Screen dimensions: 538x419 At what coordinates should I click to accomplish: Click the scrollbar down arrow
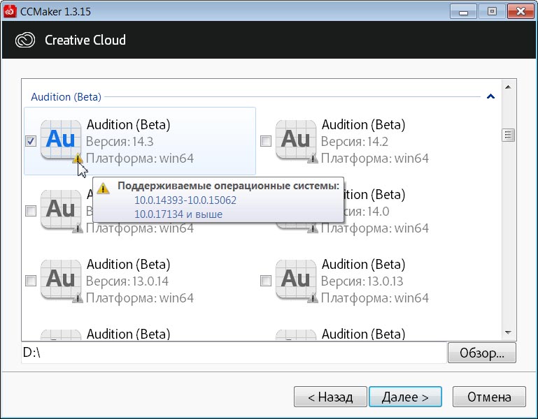click(x=508, y=332)
